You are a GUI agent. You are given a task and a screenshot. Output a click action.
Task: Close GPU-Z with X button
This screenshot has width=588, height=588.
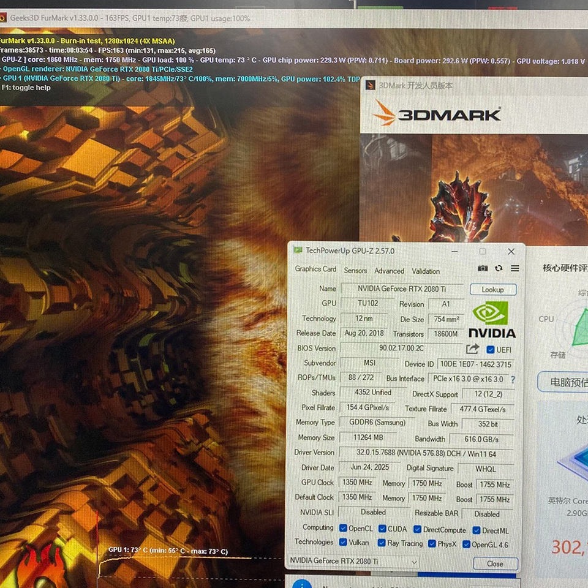point(511,252)
